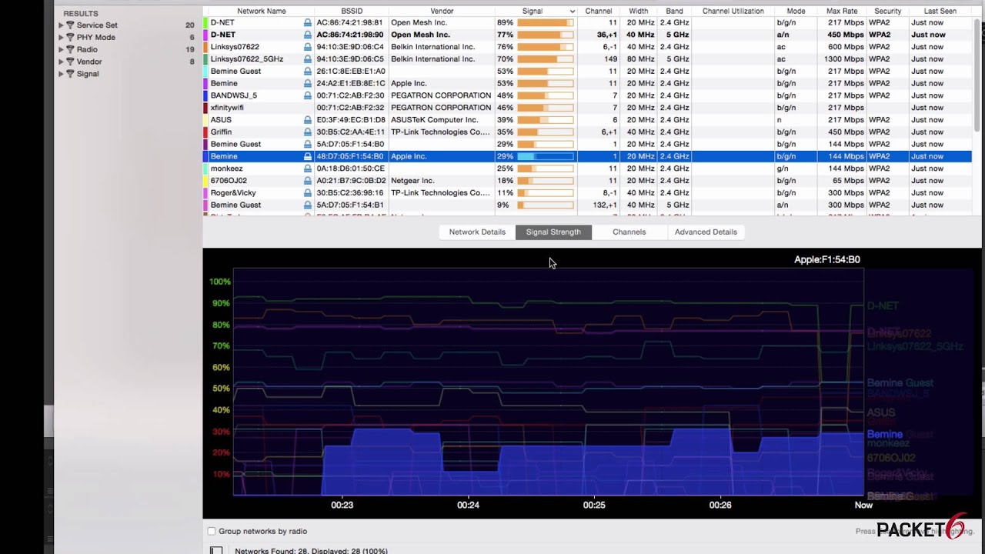Viewport: 985px width, 554px height.
Task: Sort by the Security column header
Action: pos(887,12)
